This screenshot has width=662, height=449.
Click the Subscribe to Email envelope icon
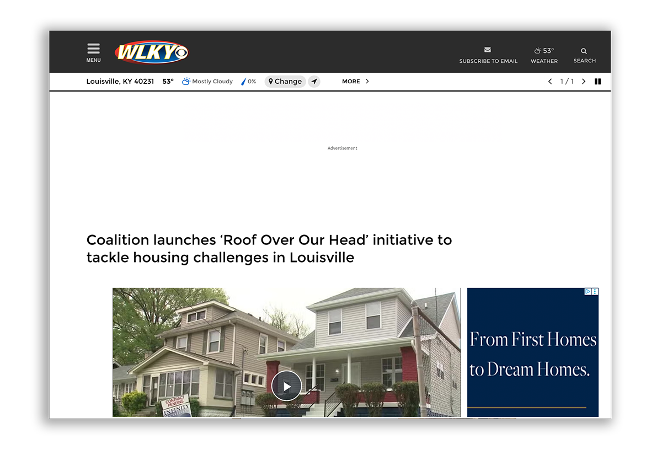(488, 50)
